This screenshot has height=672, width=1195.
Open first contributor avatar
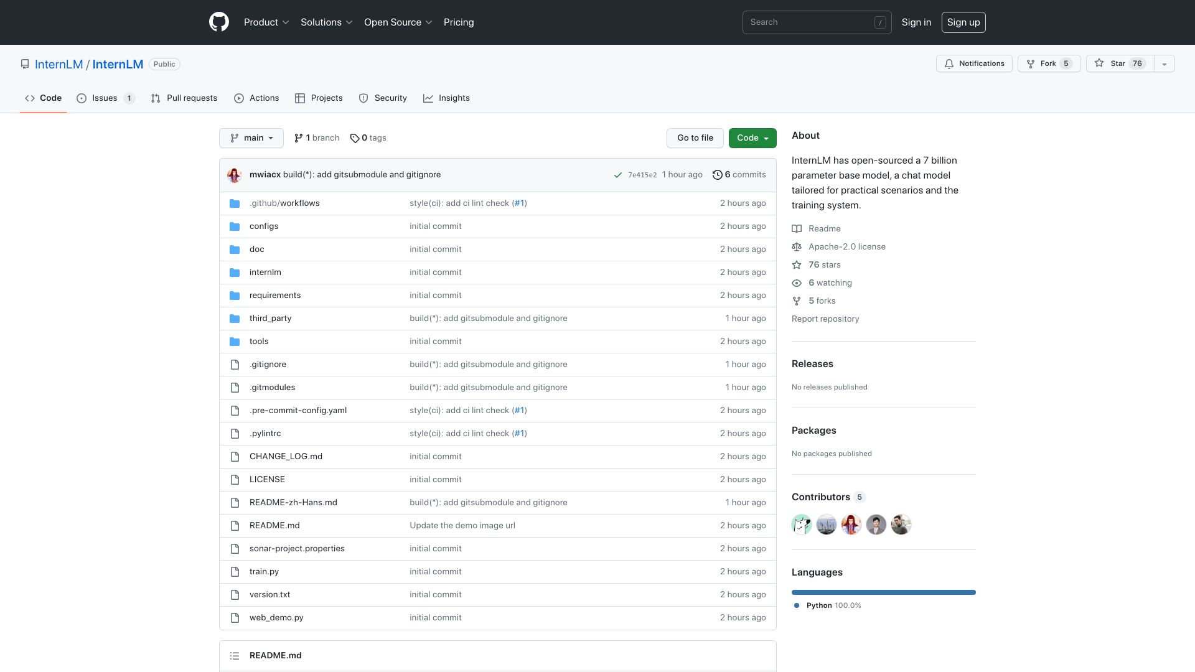[x=802, y=525]
